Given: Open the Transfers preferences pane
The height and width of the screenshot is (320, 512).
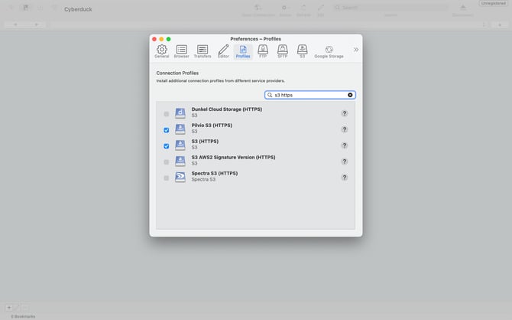Looking at the screenshot, I should click(x=203, y=50).
